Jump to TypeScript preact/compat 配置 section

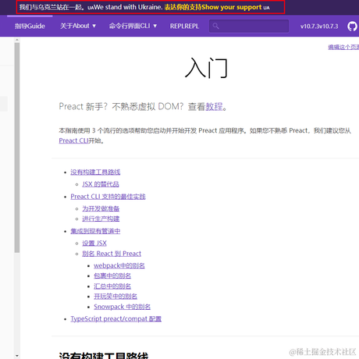point(116,318)
